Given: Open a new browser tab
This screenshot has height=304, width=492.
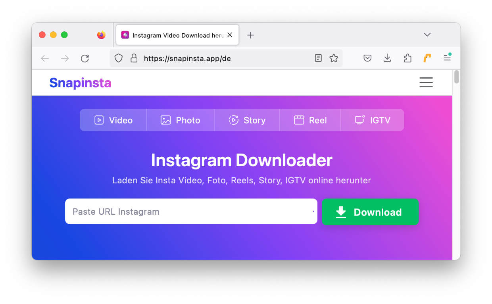Looking at the screenshot, I should (x=250, y=35).
